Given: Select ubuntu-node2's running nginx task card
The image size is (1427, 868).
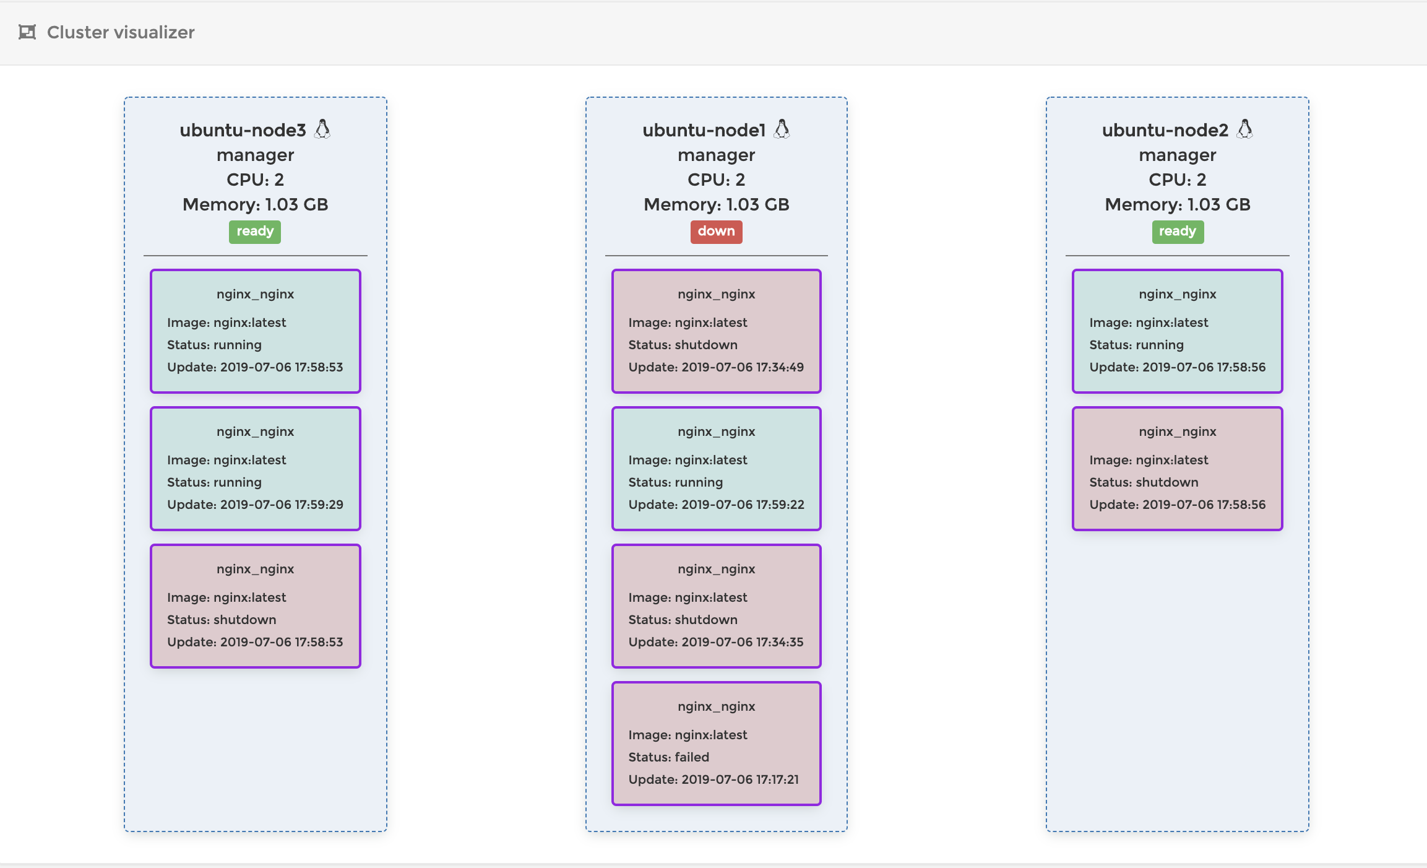Looking at the screenshot, I should pos(1177,331).
